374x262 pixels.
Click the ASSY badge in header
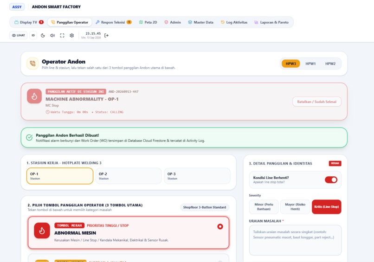tap(17, 7)
